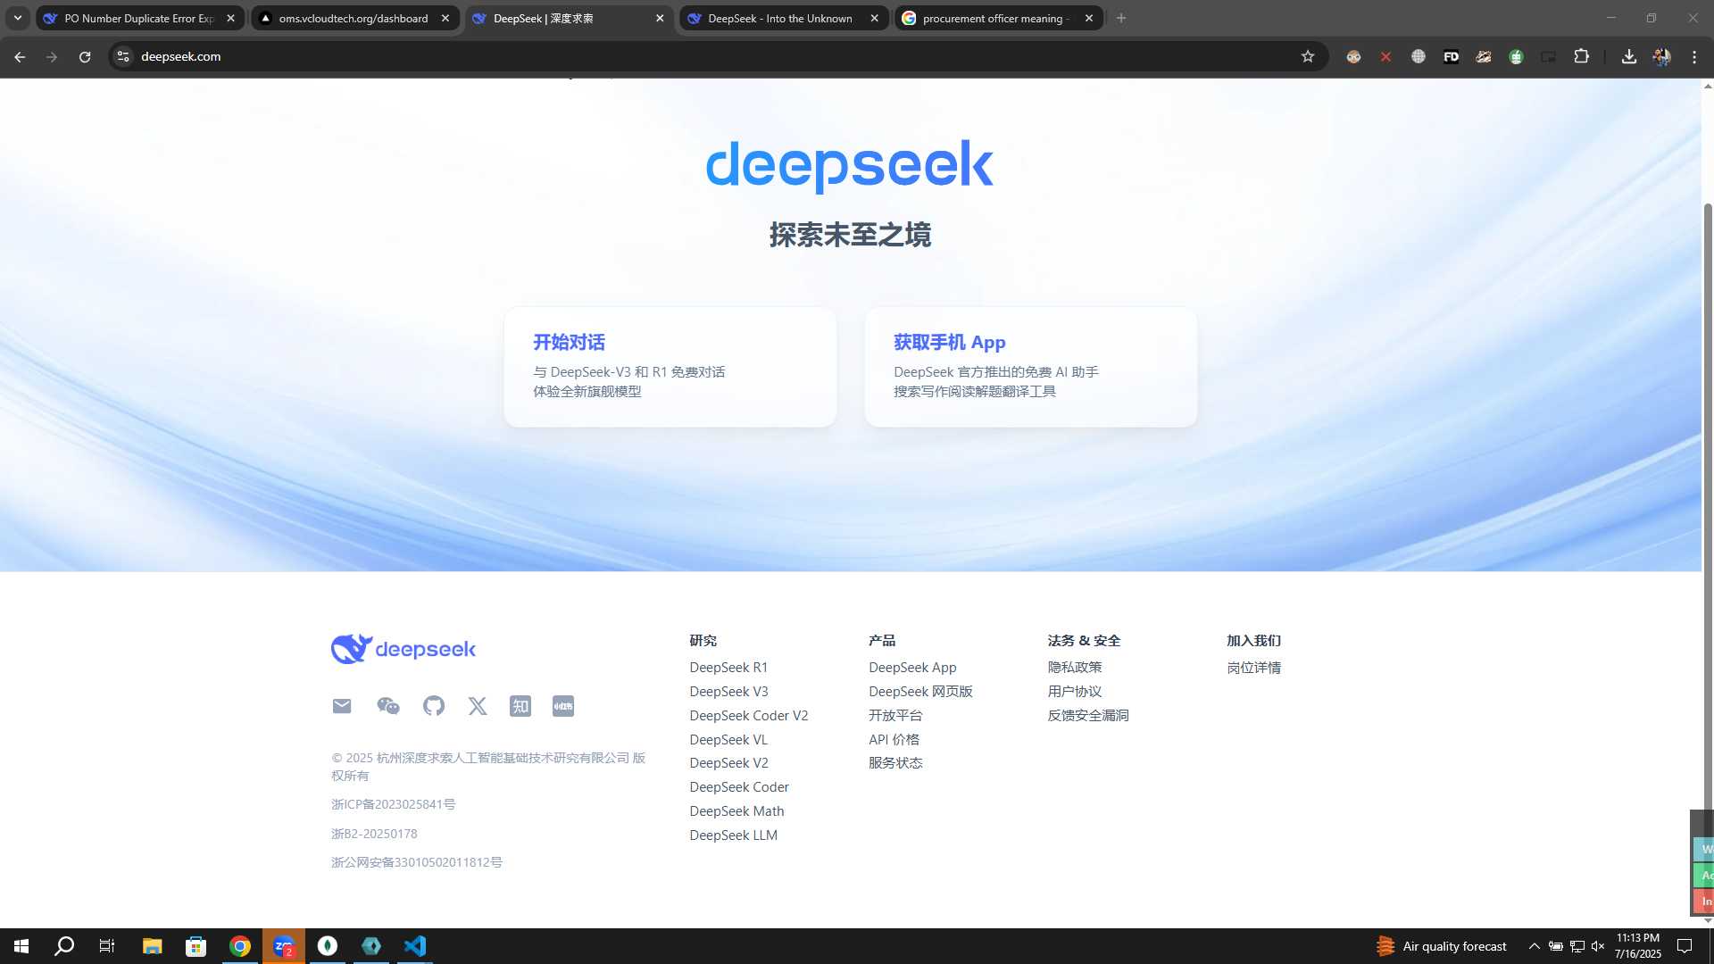The image size is (1714, 964).
Task: Open Zalo app from taskbar
Action: click(x=284, y=946)
